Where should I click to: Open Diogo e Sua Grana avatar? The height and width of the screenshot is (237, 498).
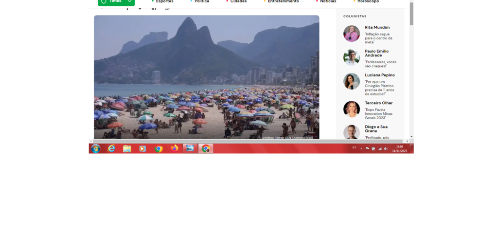(352, 132)
